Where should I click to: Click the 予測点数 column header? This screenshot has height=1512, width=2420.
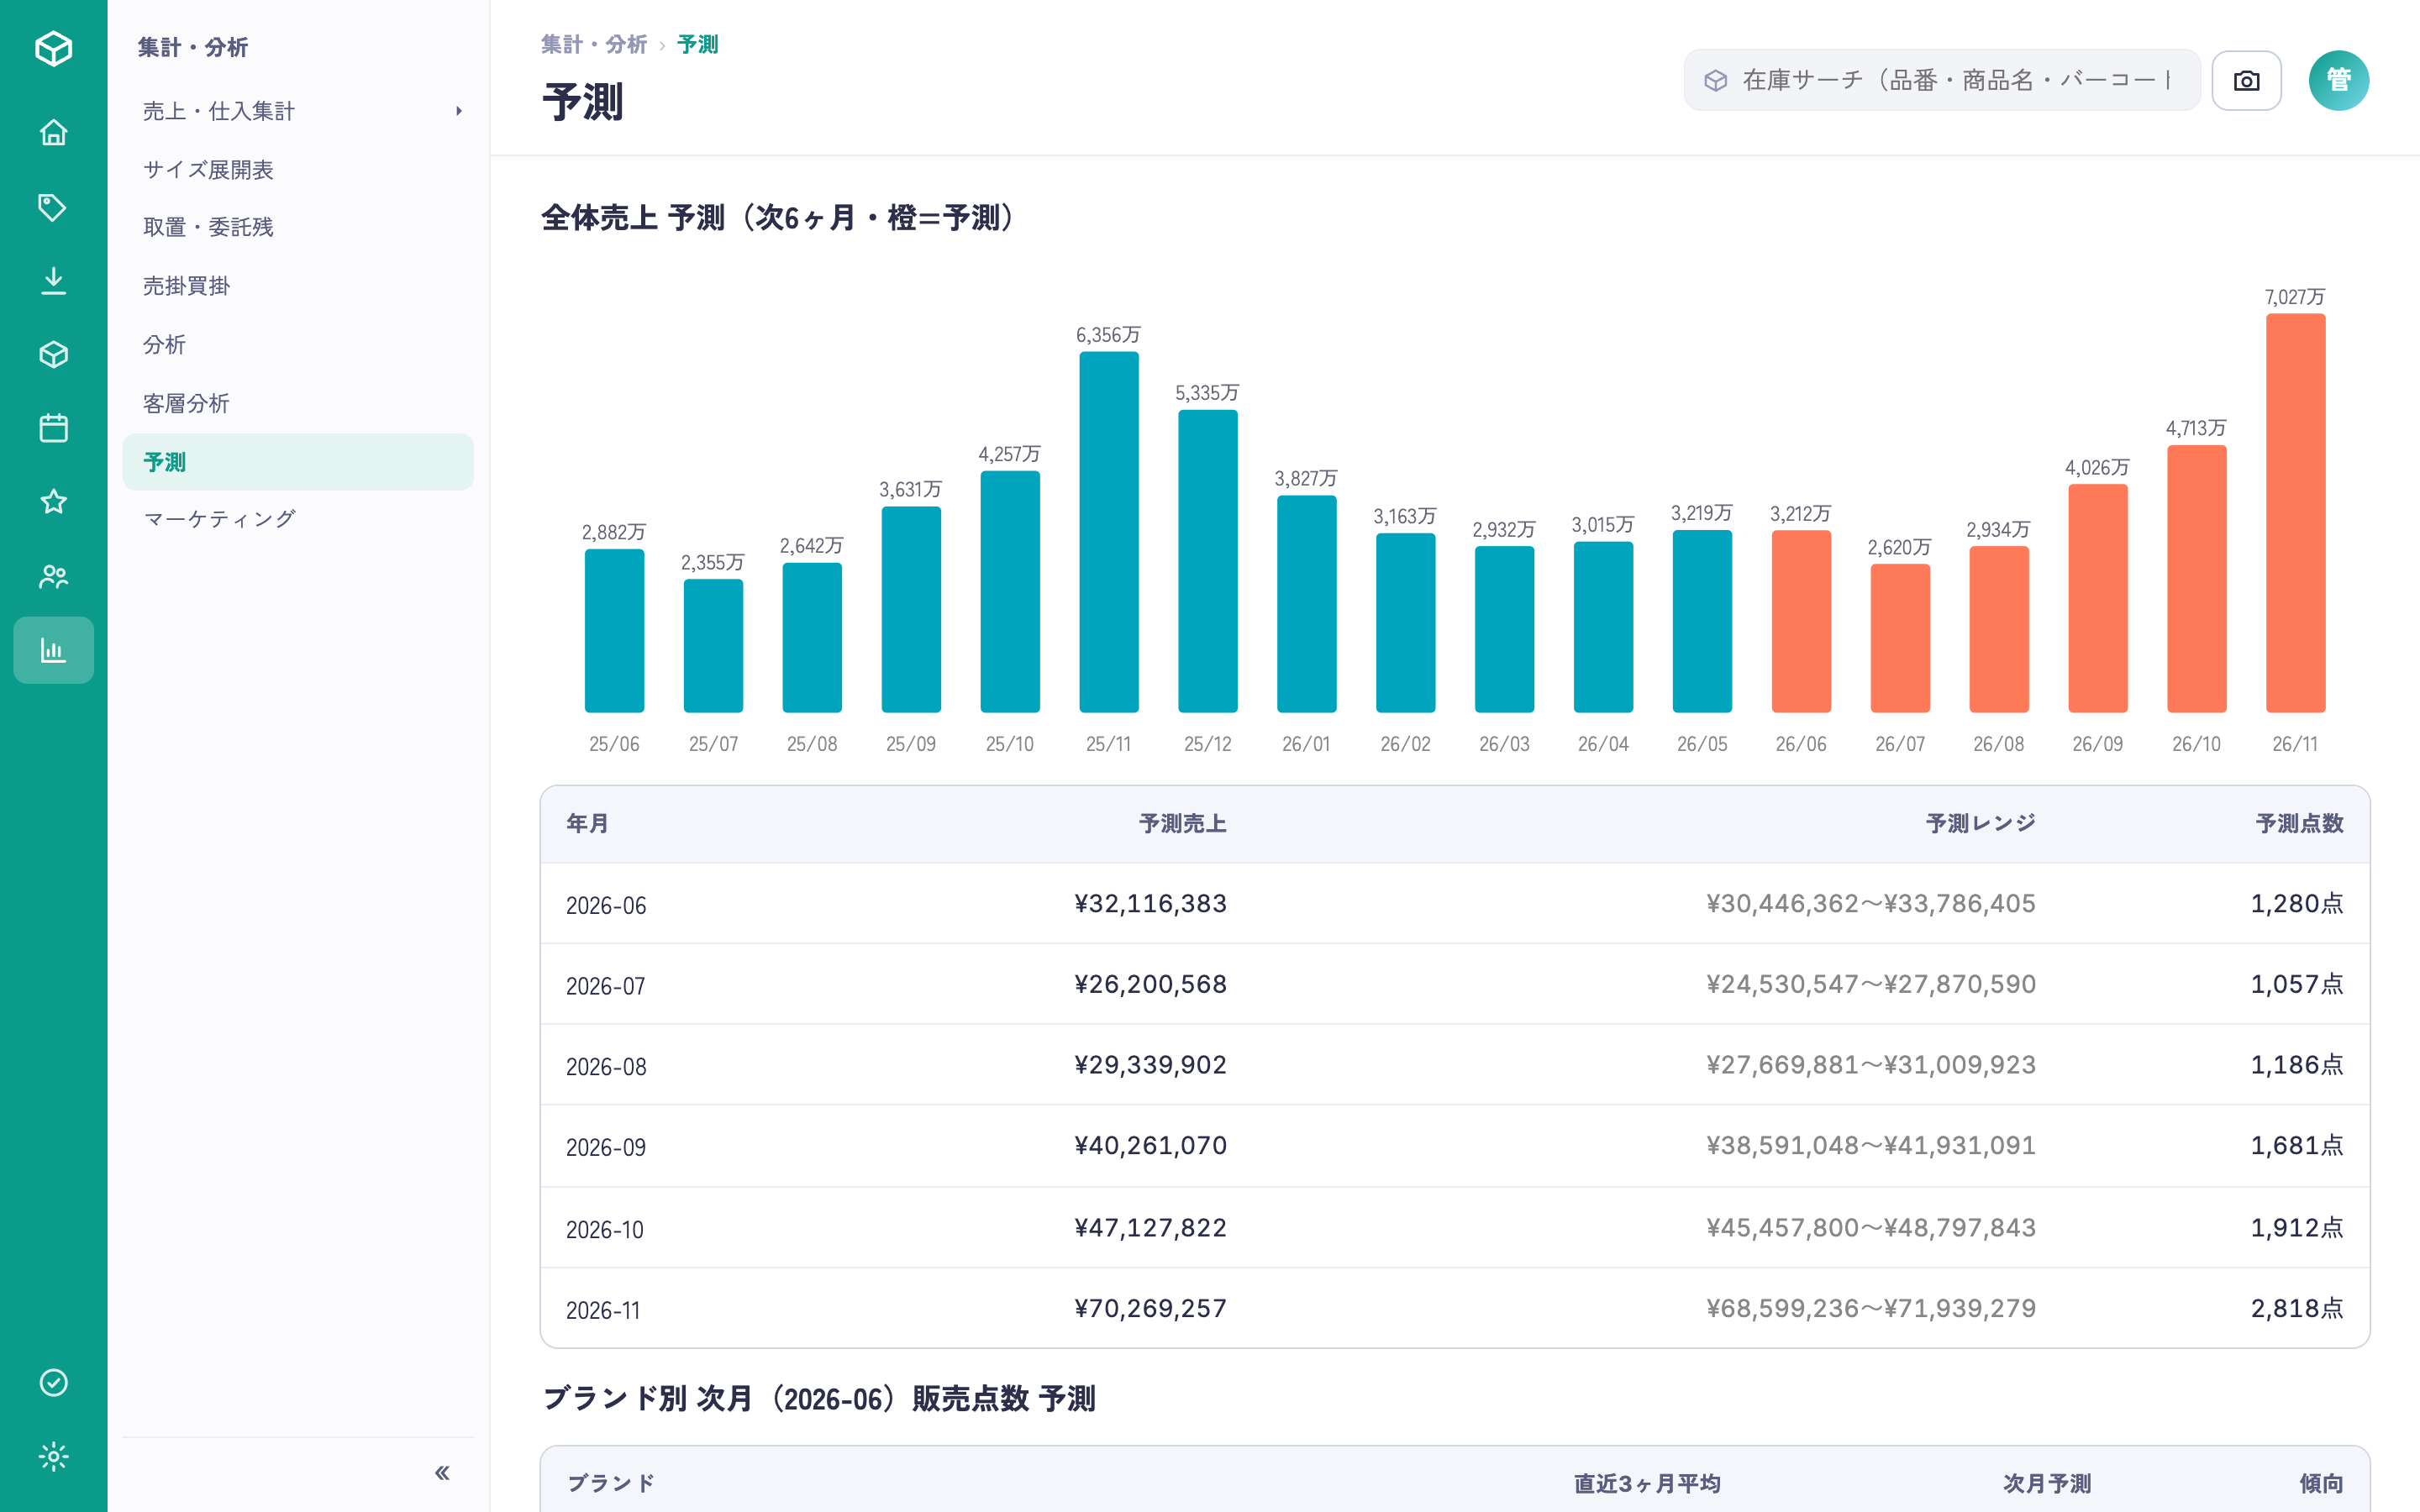pyautogui.click(x=2300, y=824)
